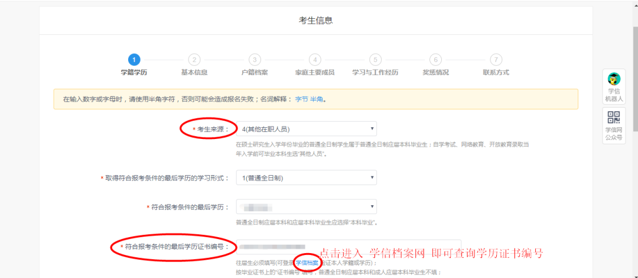Click the 字节 explanation link

(x=301, y=99)
